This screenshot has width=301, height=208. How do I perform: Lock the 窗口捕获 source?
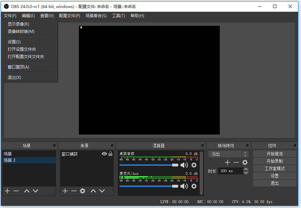pos(111,154)
